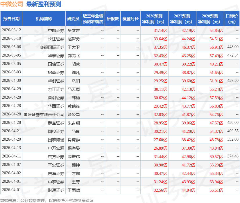Click the 数据来源 footnote text
Viewport: 240px width, 203px height.
point(47,200)
